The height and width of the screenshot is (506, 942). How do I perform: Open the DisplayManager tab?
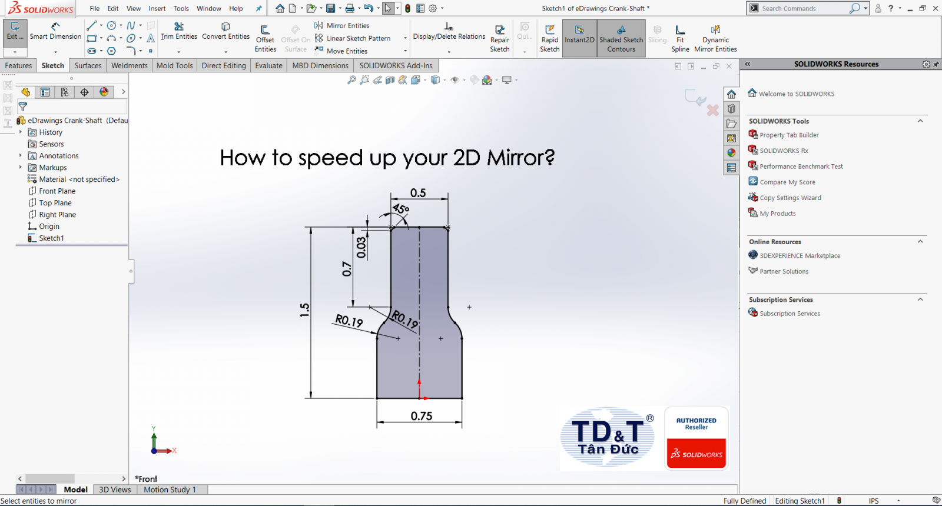(x=104, y=92)
